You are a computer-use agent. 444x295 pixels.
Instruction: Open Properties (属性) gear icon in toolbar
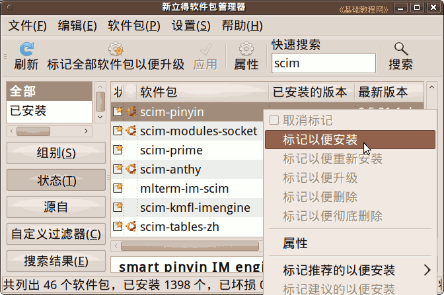tap(246, 49)
